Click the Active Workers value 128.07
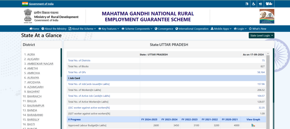 coord(261,102)
